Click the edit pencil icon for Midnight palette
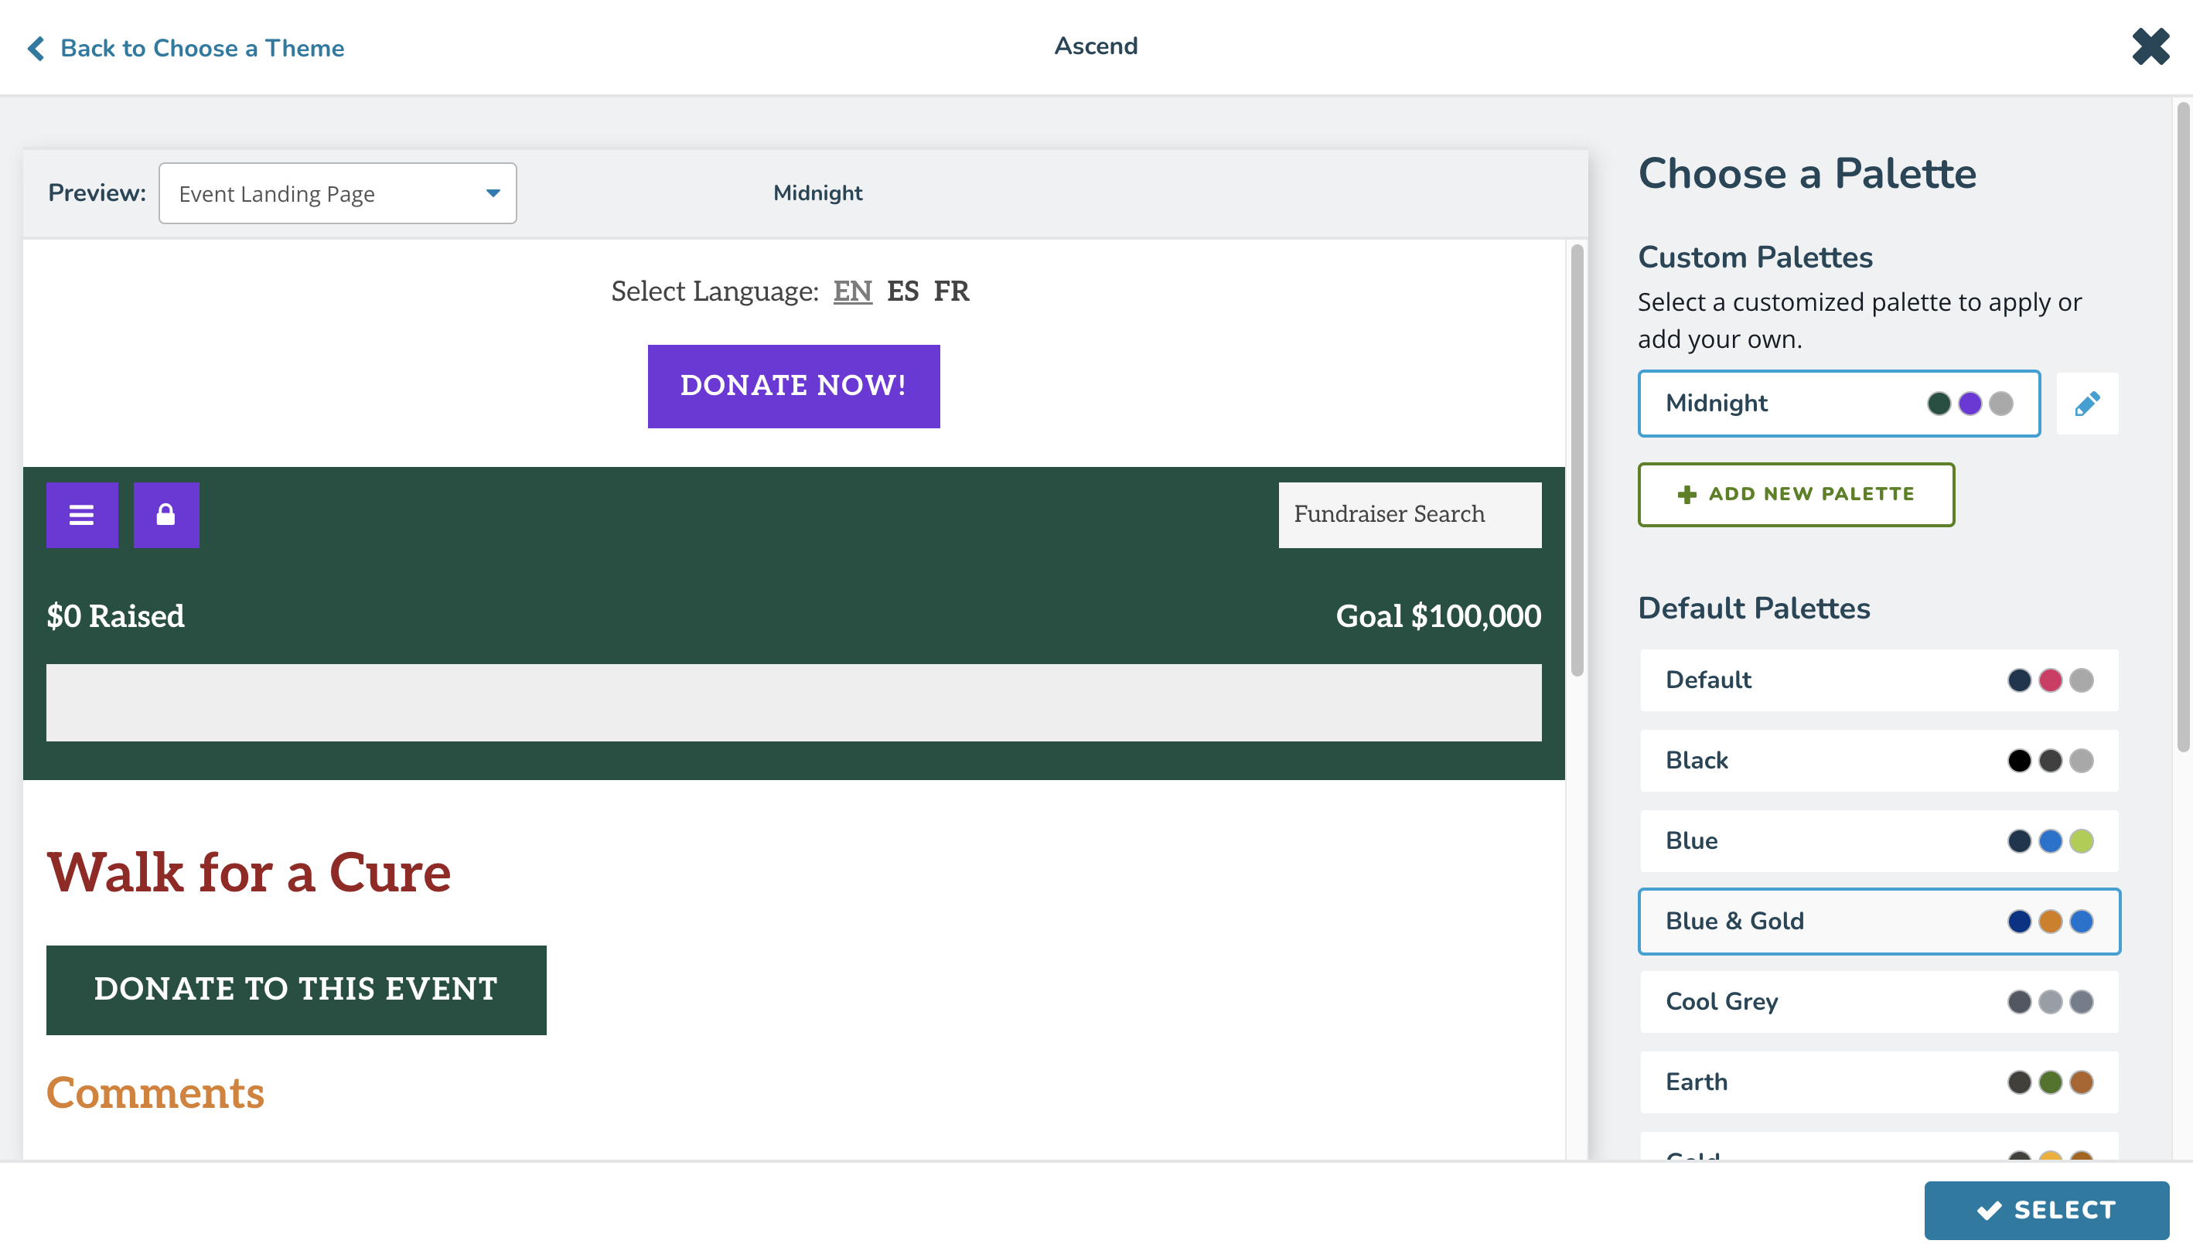The height and width of the screenshot is (1254, 2193). click(2086, 404)
